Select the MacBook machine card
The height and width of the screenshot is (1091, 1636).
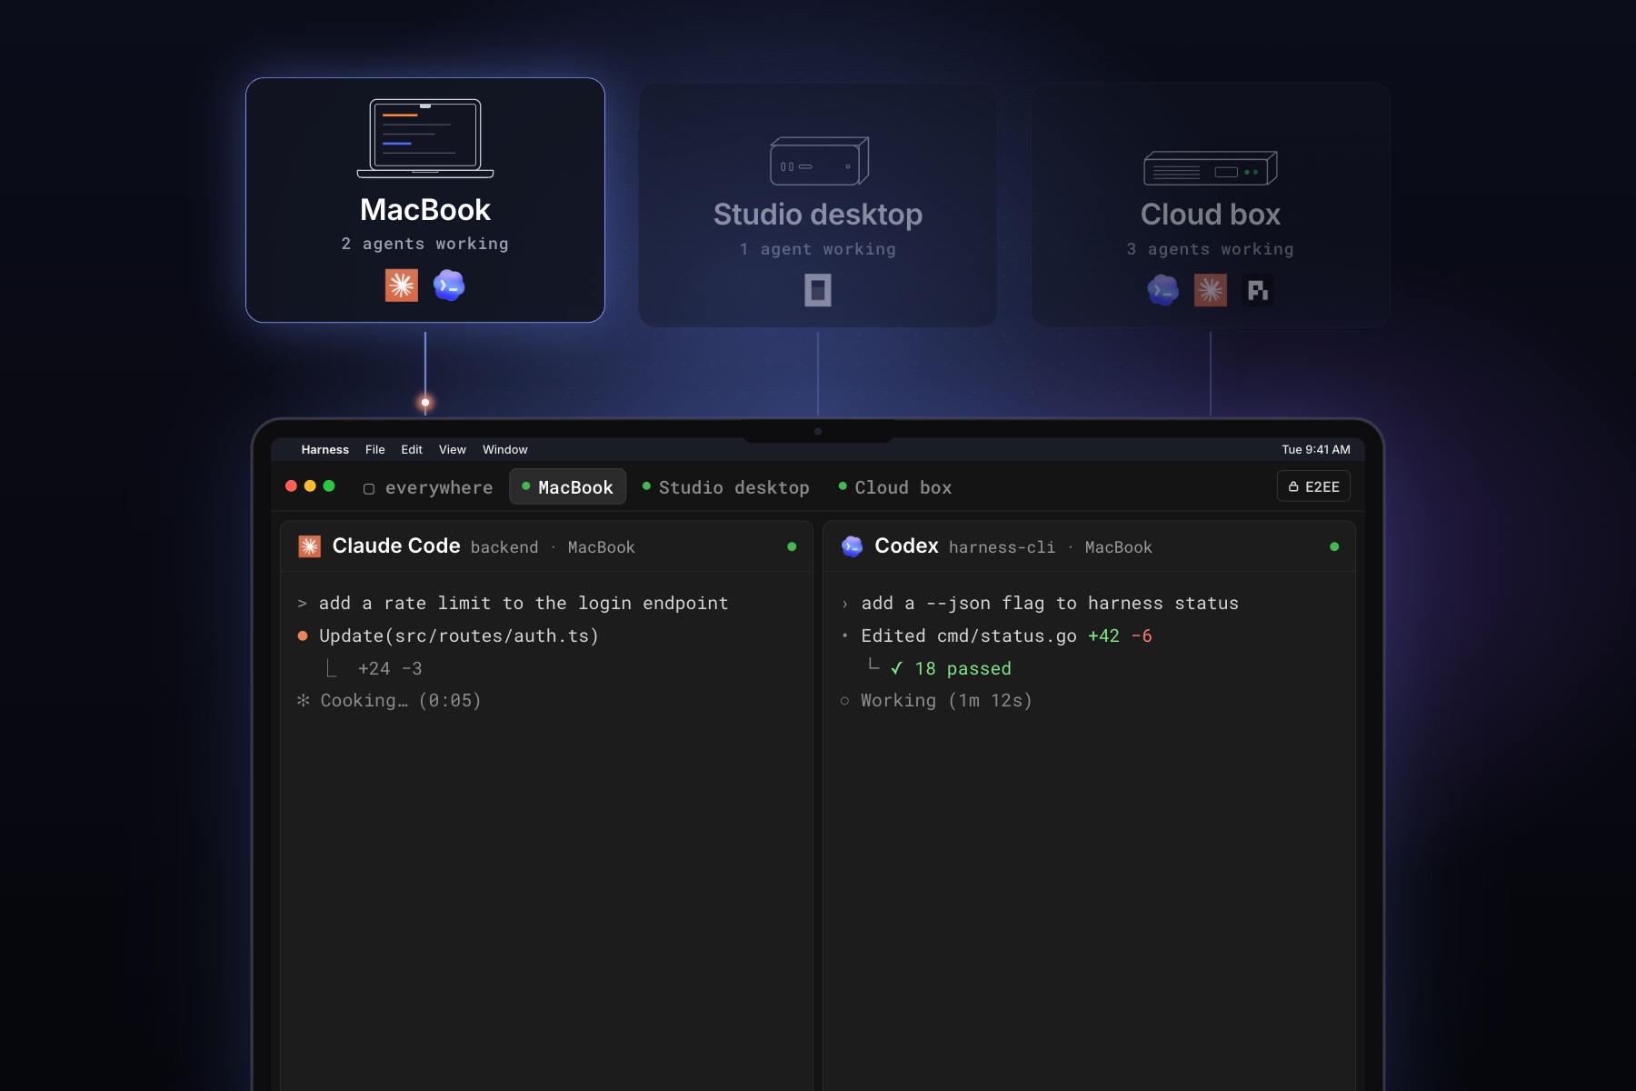pyautogui.click(x=425, y=200)
